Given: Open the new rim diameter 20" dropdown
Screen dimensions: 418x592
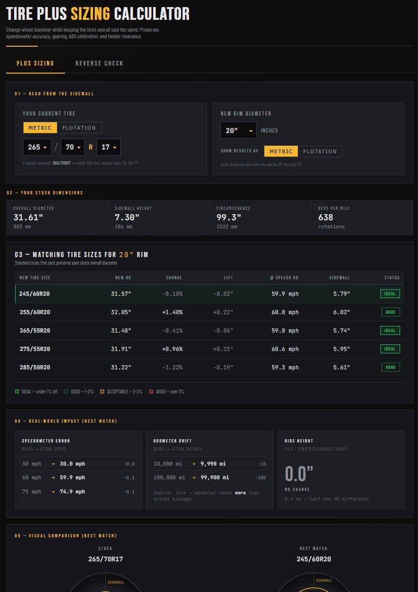Looking at the screenshot, I should [238, 131].
